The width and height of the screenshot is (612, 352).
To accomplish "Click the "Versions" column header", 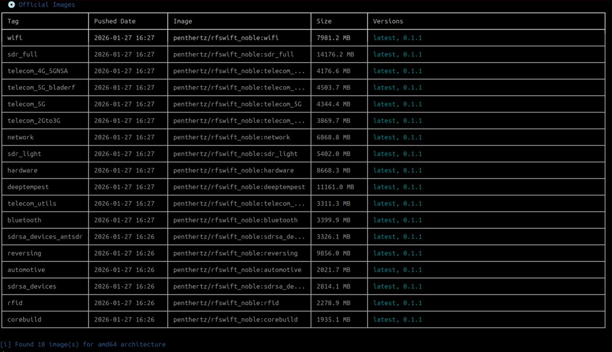I will (388, 21).
